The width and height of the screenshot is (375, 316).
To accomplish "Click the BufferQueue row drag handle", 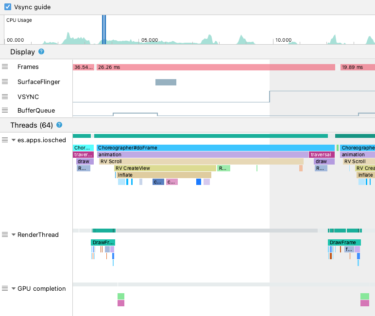I will (x=5, y=110).
